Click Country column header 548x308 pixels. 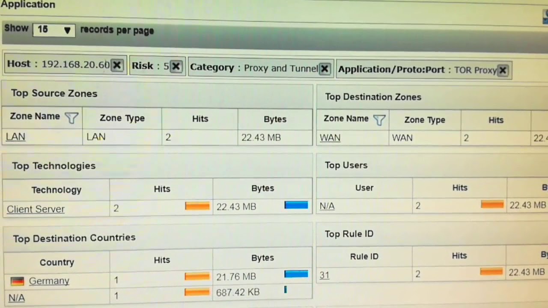[x=57, y=262]
